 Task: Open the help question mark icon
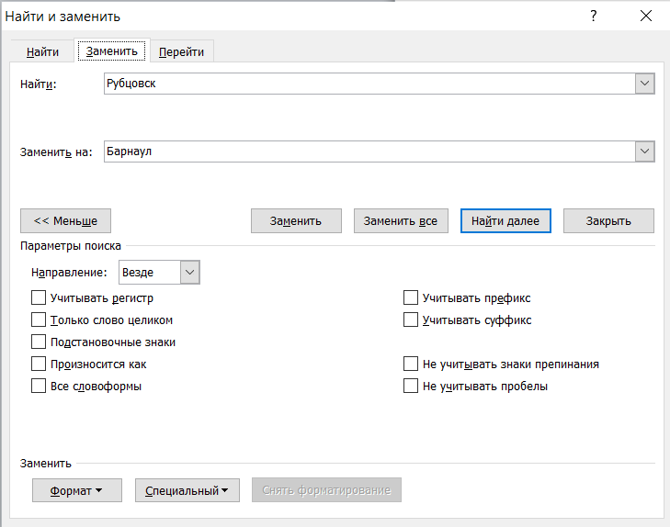point(594,17)
